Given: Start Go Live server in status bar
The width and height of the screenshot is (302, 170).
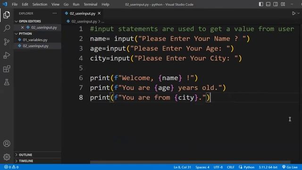Looking at the screenshot, I should (x=290, y=167).
